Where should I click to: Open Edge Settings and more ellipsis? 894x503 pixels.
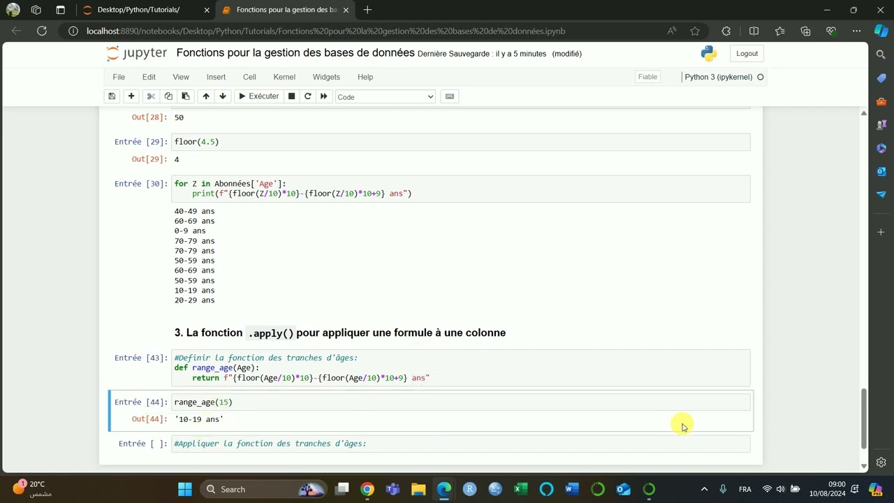(x=856, y=31)
